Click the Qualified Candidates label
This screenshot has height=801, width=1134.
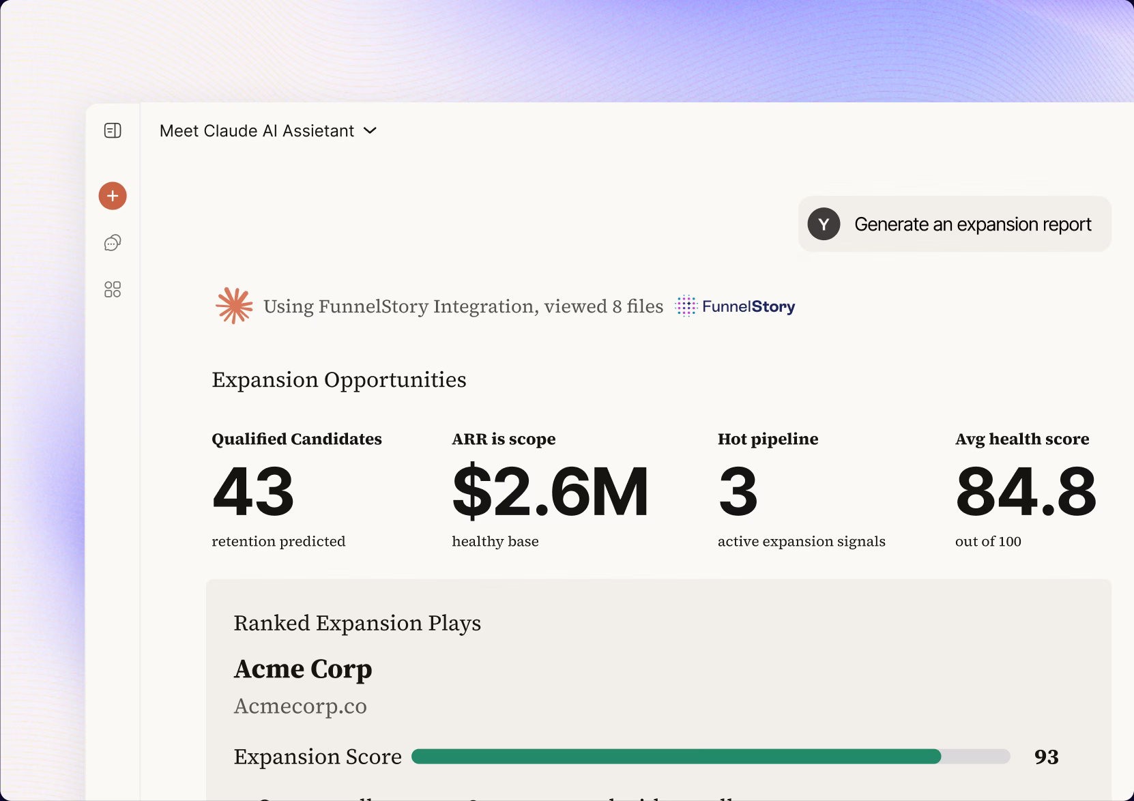(297, 439)
